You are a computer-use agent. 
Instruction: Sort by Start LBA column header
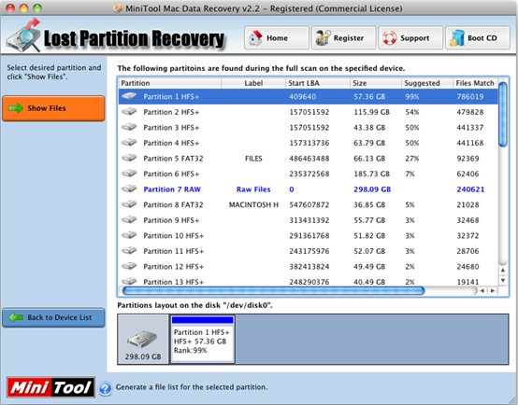[x=318, y=83]
